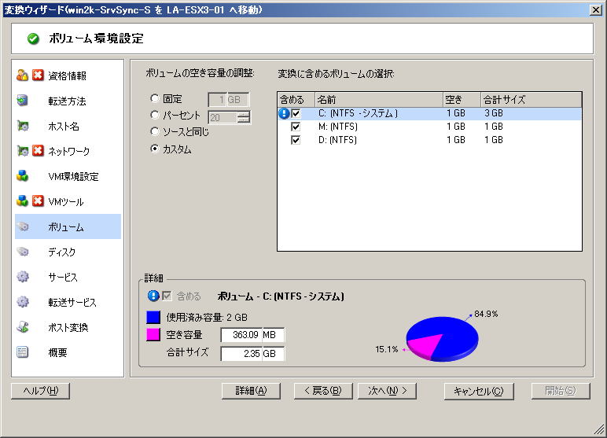This screenshot has height=438, width=607.
Task: Click the 空き column header
Action: pyautogui.click(x=462, y=100)
